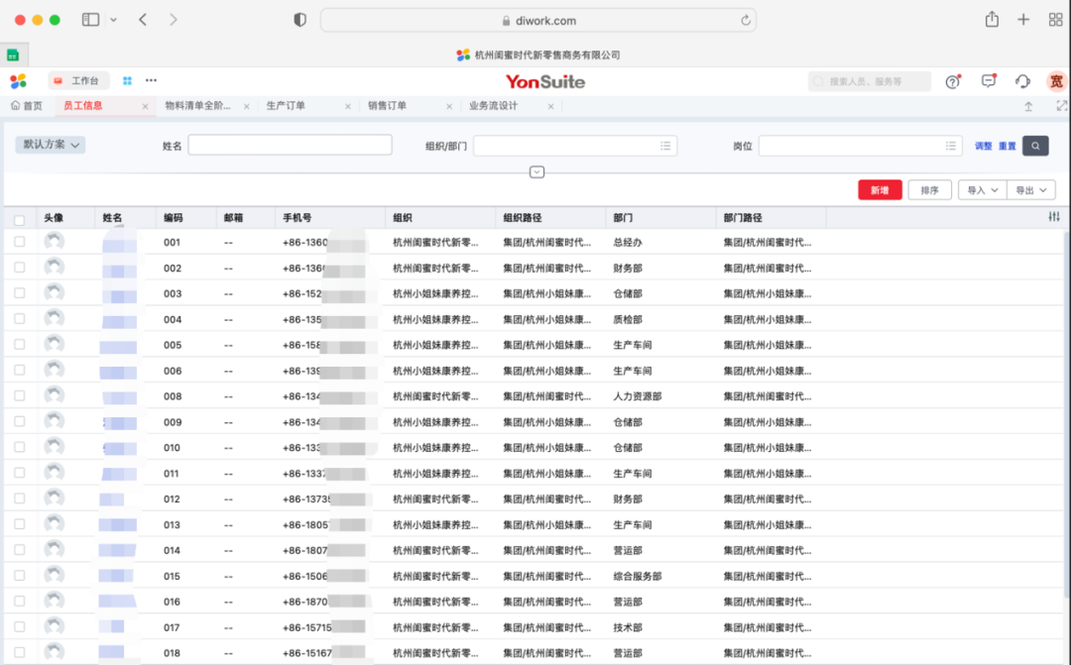Click the 手机号 column header
Screen dimensions: 1071x665
click(x=297, y=218)
